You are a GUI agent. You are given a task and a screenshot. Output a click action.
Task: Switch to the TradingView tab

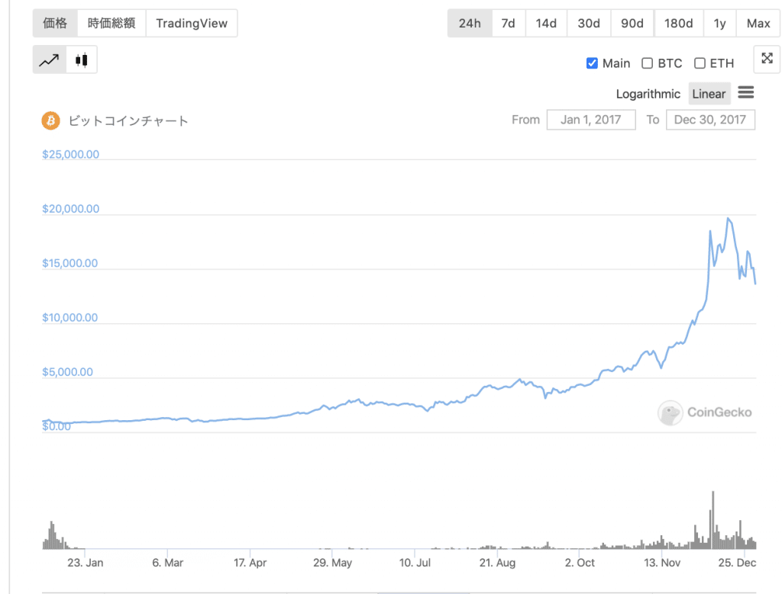point(192,23)
